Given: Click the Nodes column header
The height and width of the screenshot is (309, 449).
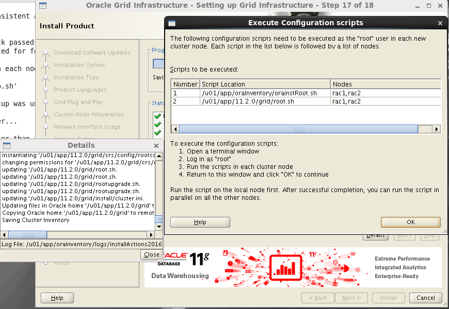Looking at the screenshot, I should [386, 84].
